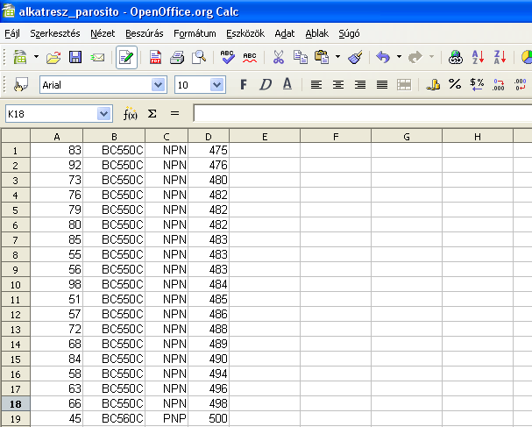Viewport: 532px width, 427px height.
Task: Print the file directly
Action: 177,57
